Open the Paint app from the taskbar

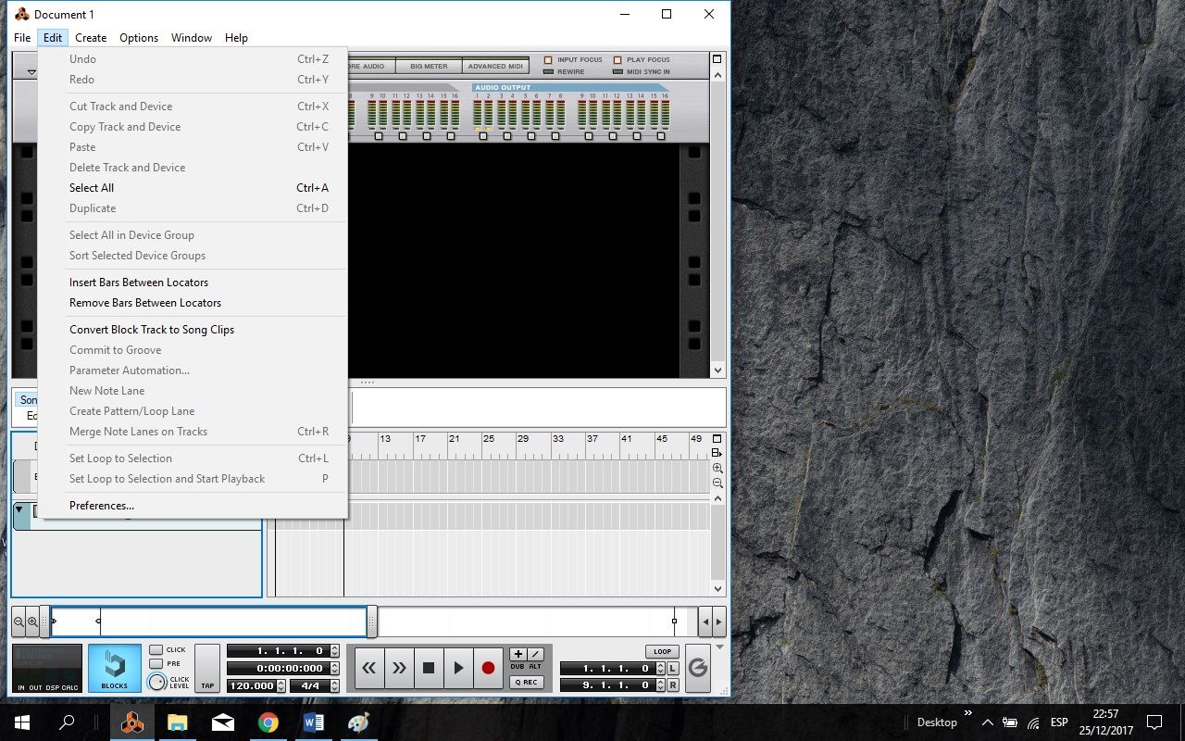(358, 722)
